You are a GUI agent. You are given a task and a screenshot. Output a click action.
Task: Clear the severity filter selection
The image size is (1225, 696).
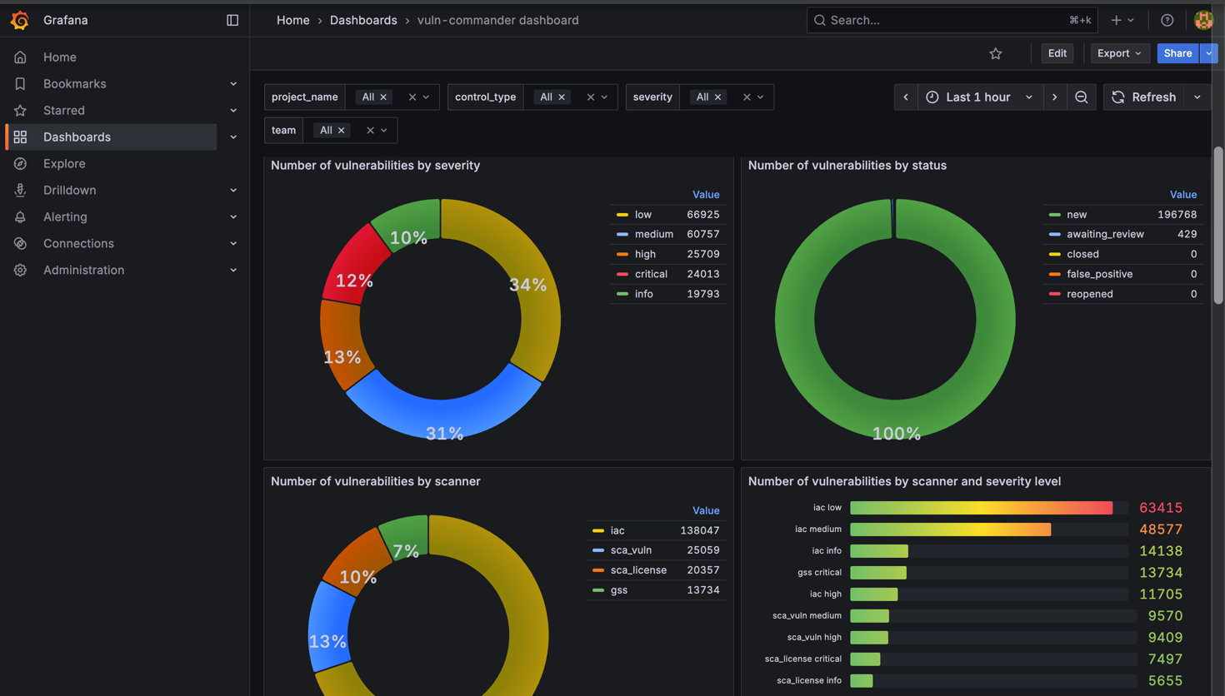(x=747, y=97)
